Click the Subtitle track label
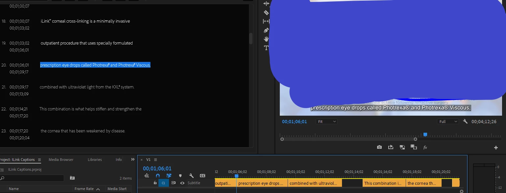The image size is (506, 193). pos(194,183)
